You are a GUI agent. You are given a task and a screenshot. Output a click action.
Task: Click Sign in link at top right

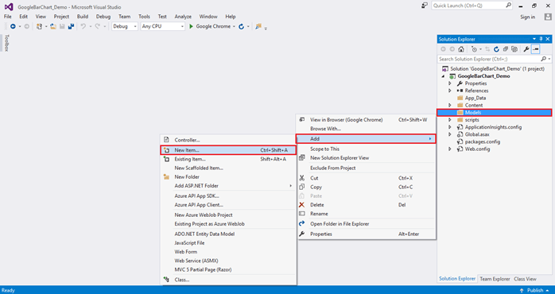(x=528, y=17)
